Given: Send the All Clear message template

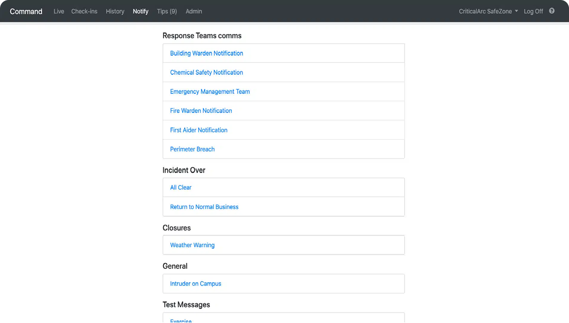Looking at the screenshot, I should pos(181,188).
